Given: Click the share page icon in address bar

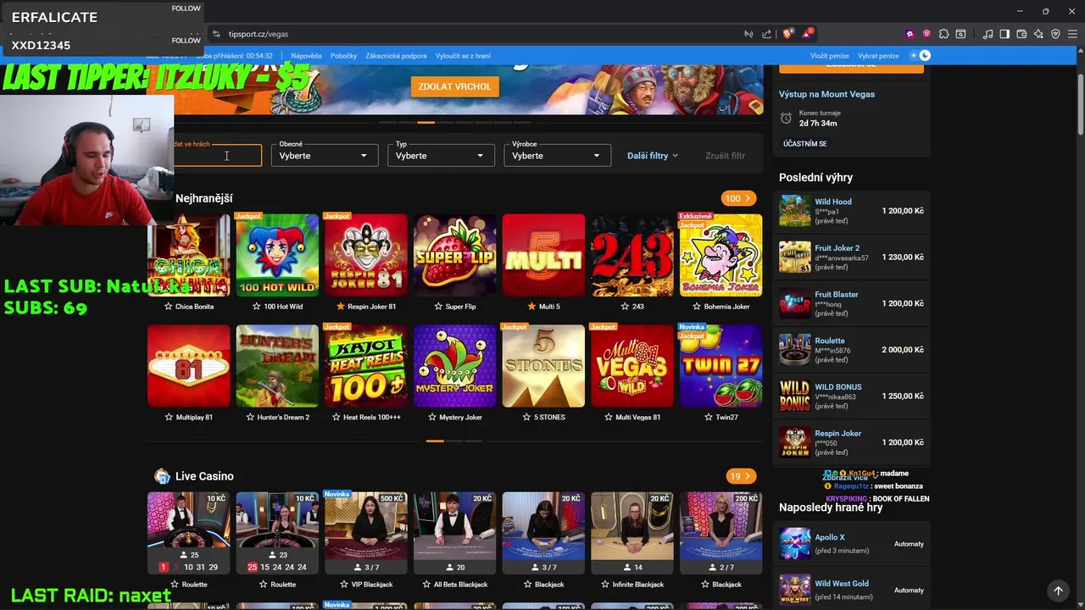Looking at the screenshot, I should [767, 34].
